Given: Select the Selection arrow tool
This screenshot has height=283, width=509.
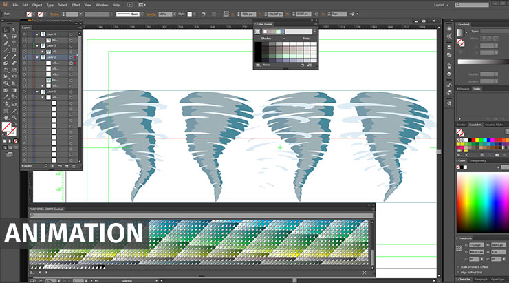Looking at the screenshot, I should [x=6, y=30].
